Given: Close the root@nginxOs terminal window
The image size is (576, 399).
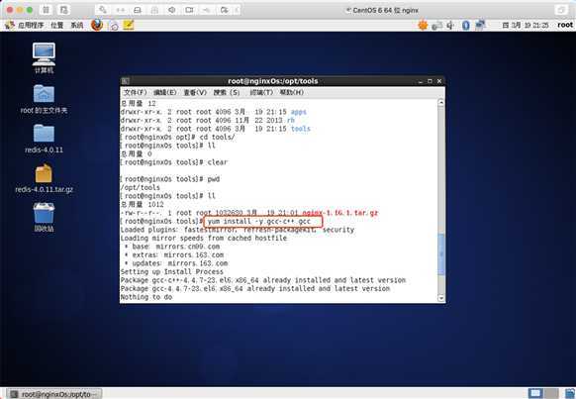Looking at the screenshot, I should click(x=439, y=81).
